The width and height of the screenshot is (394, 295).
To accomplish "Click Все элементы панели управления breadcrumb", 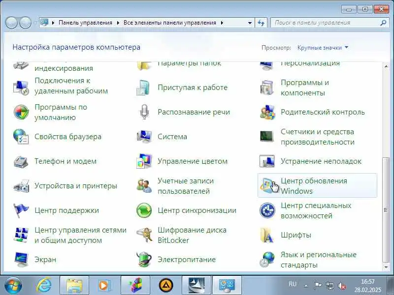I will (170, 23).
